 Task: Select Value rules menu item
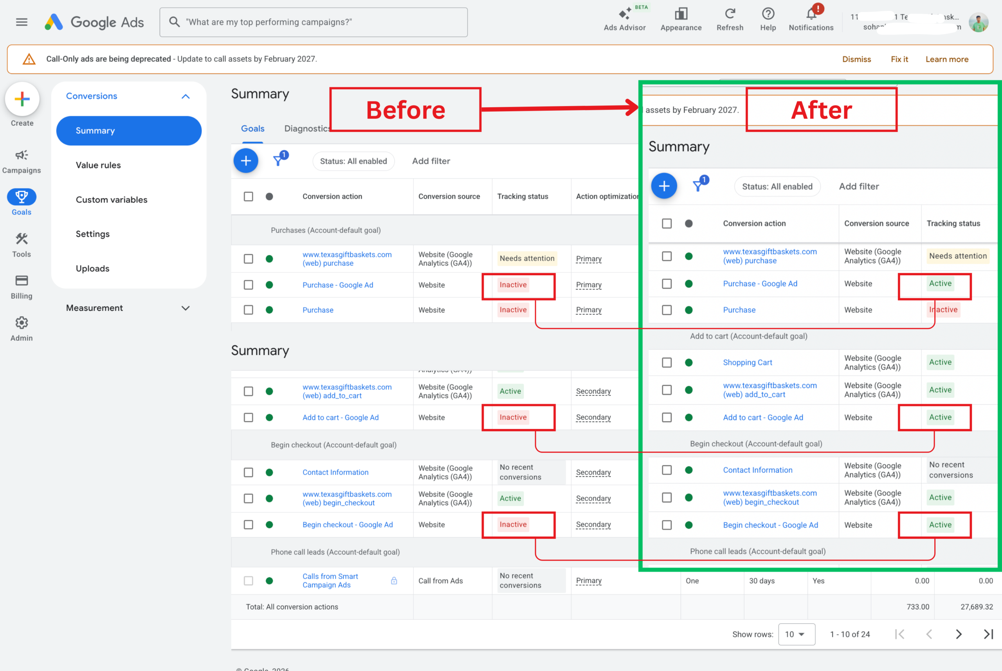click(x=98, y=165)
